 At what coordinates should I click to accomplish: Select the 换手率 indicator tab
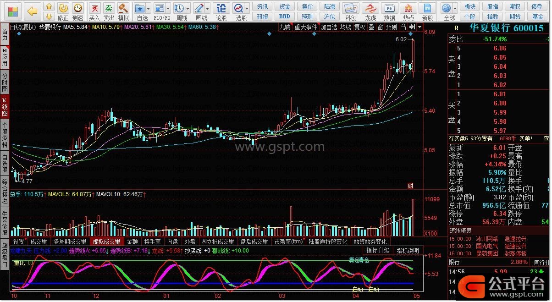(x=152, y=242)
